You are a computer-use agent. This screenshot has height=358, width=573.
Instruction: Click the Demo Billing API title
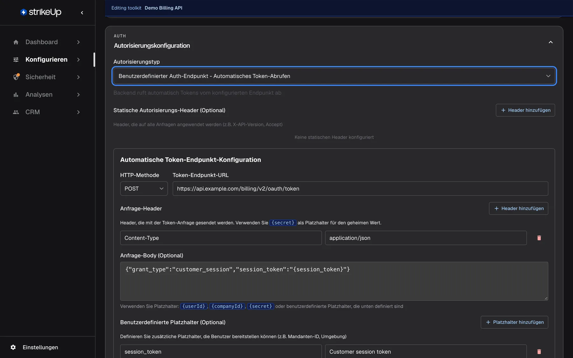[163, 8]
